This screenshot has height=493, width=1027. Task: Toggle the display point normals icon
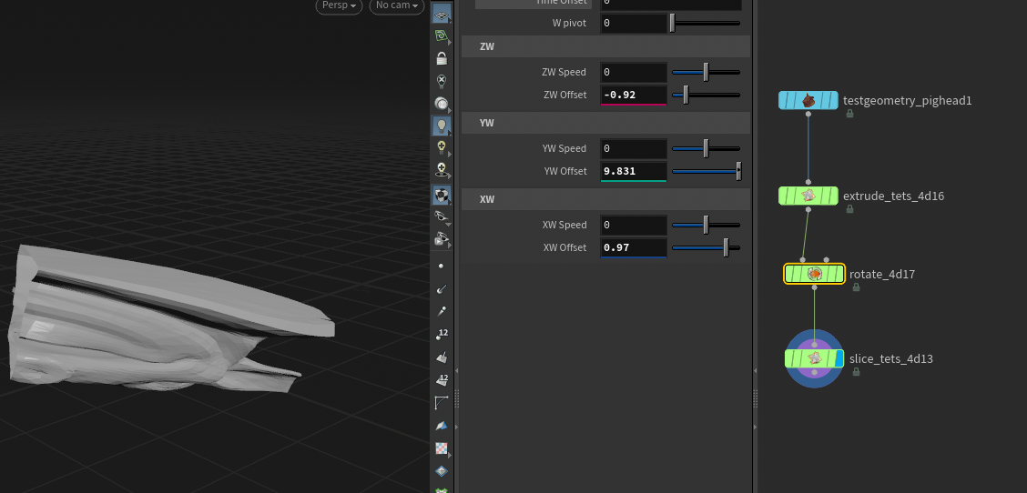442,289
